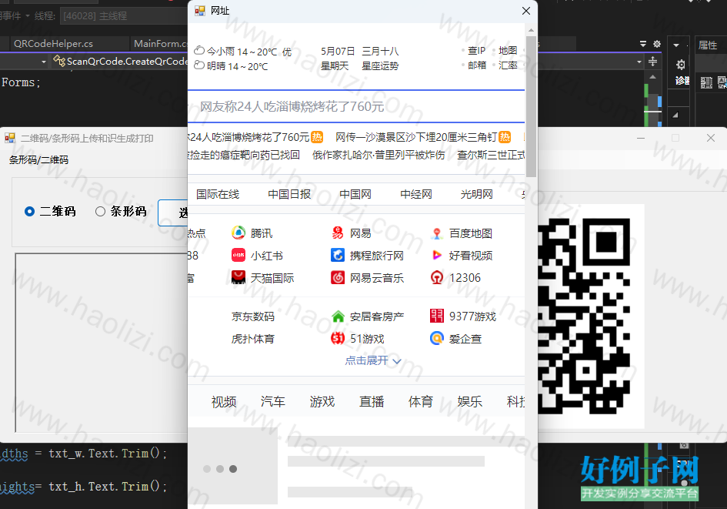Open the 视频 channel tab
Image resolution: width=727 pixels, height=509 pixels.
[x=224, y=401]
